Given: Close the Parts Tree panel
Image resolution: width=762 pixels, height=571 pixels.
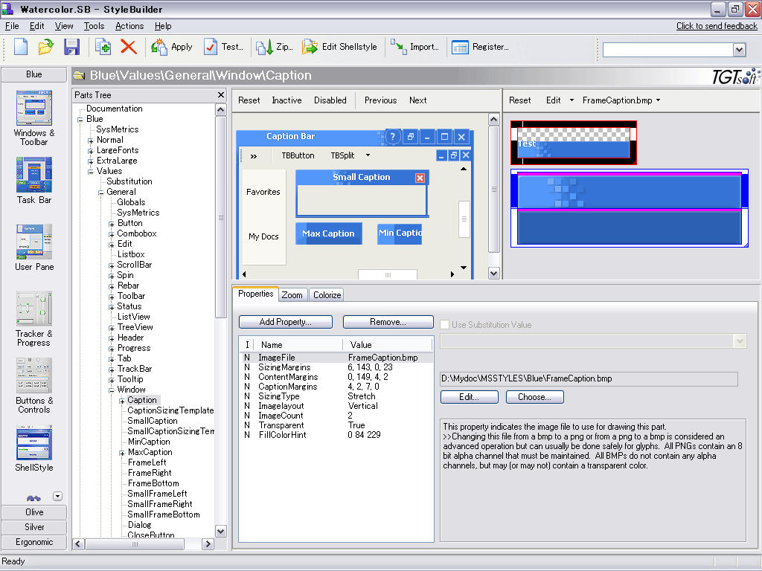Looking at the screenshot, I should point(221,94).
